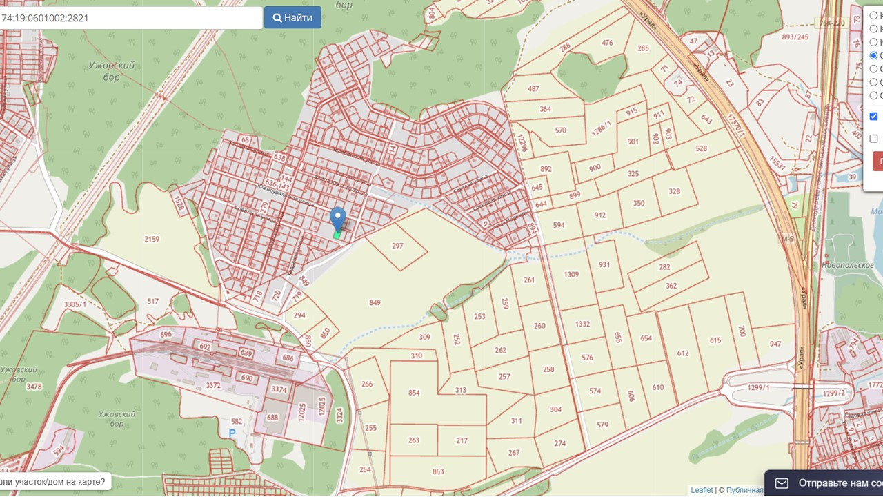The width and height of the screenshot is (883, 497).
Task: Enable the unchecked checkbox in right panel
Action: pos(874,139)
